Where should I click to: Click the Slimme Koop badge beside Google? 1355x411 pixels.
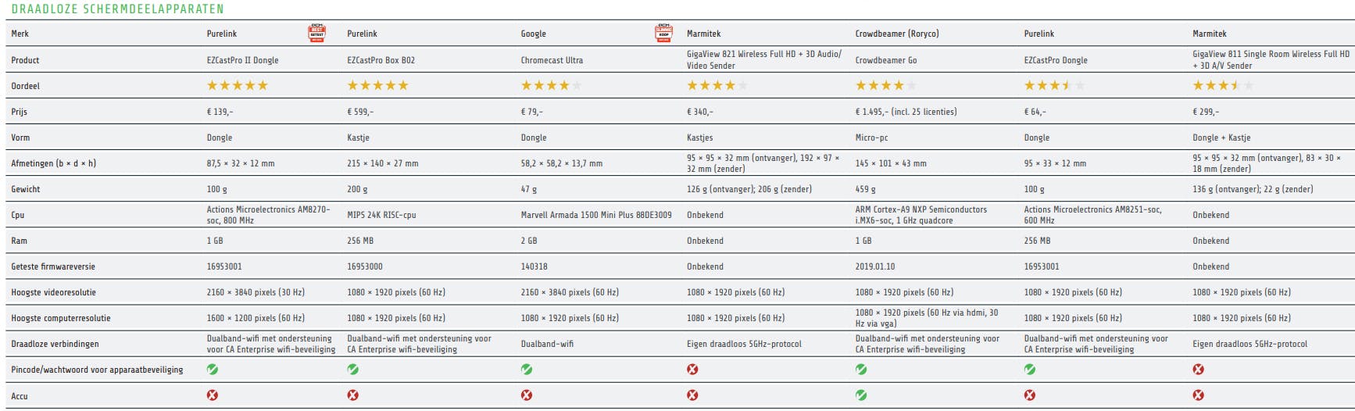(x=663, y=33)
